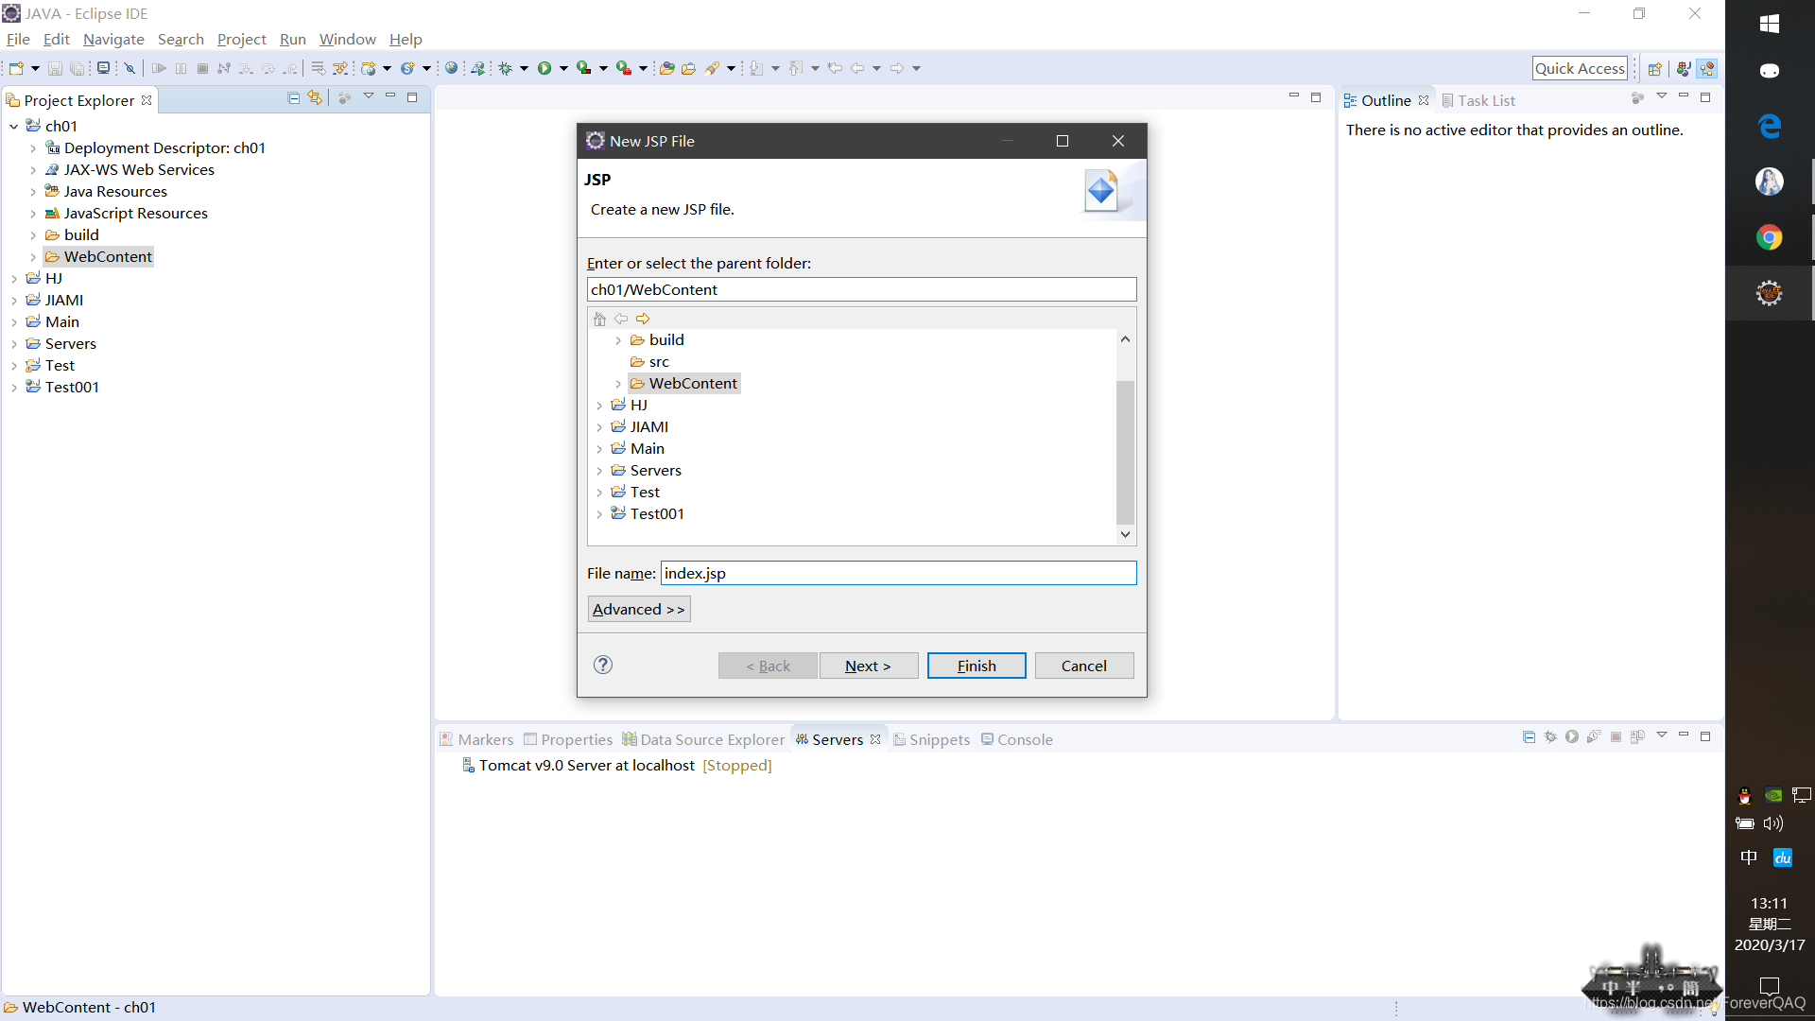
Task: Open the Data Source Explorer tab
Action: 712,739
